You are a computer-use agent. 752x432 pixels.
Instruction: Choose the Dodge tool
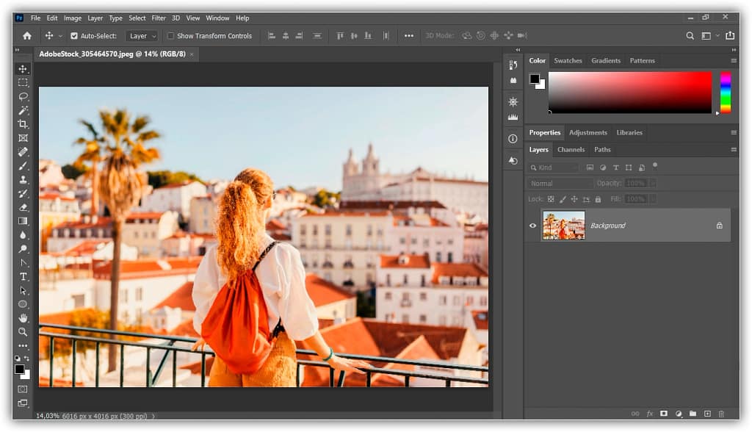(x=23, y=249)
